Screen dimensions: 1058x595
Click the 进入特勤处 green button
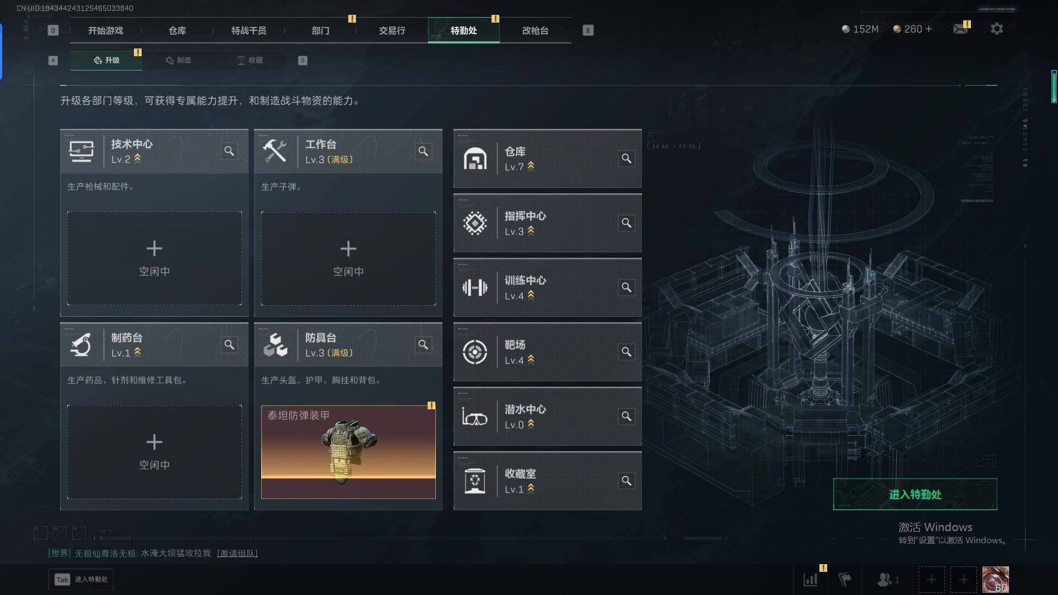(915, 494)
